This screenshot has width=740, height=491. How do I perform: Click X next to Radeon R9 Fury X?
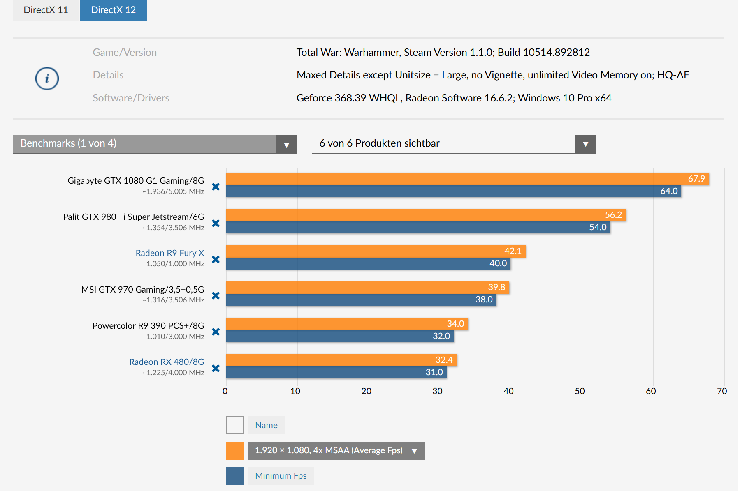[x=216, y=259]
